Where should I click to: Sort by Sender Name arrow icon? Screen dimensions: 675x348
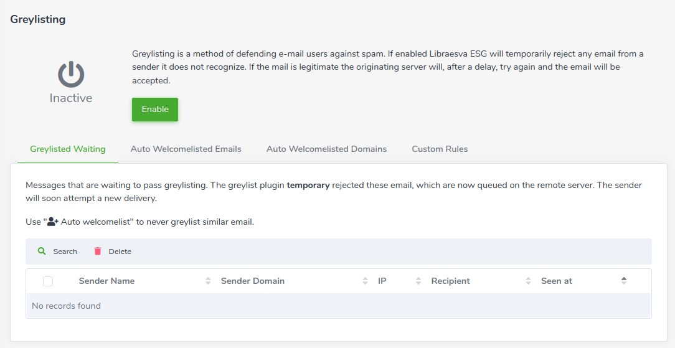click(208, 281)
